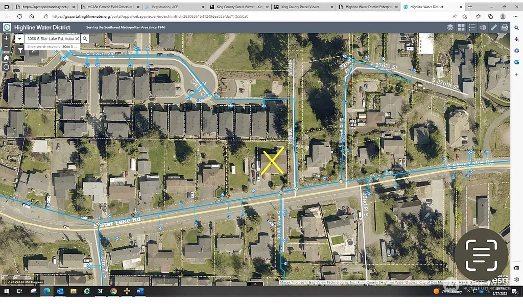Open the Windows Start menu
The height and width of the screenshot is (304, 523).
click(x=6, y=291)
